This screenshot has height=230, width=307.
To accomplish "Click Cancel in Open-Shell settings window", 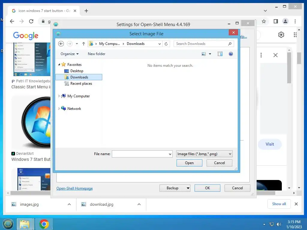I will [237, 188].
